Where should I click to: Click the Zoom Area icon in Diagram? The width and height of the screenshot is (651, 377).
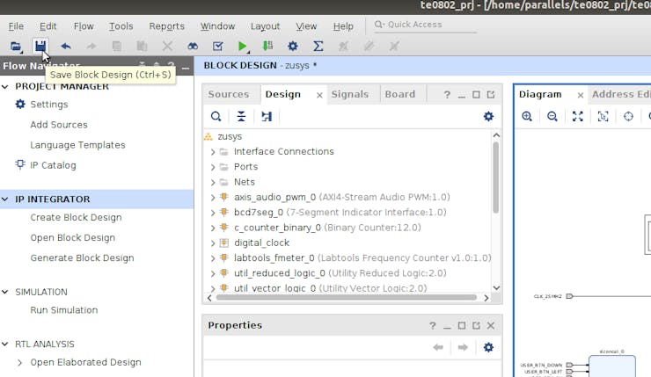pyautogui.click(x=603, y=116)
